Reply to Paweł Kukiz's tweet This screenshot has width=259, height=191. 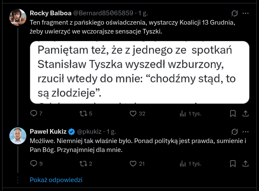pos(34,163)
